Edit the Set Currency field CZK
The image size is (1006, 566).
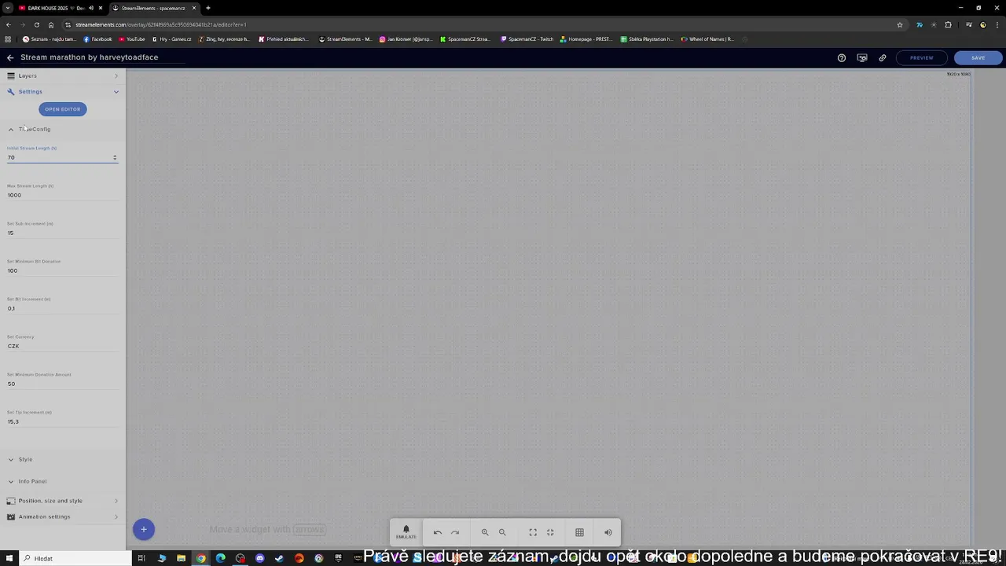tap(63, 346)
